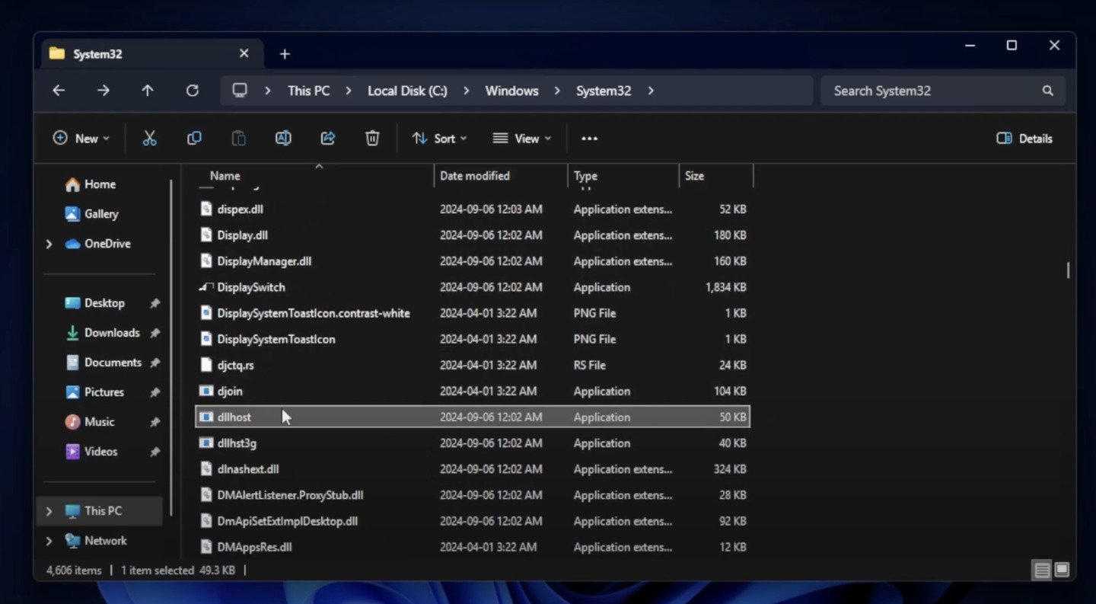Switch to large thumbnails view in status bar
This screenshot has width=1096, height=604.
pyautogui.click(x=1061, y=569)
